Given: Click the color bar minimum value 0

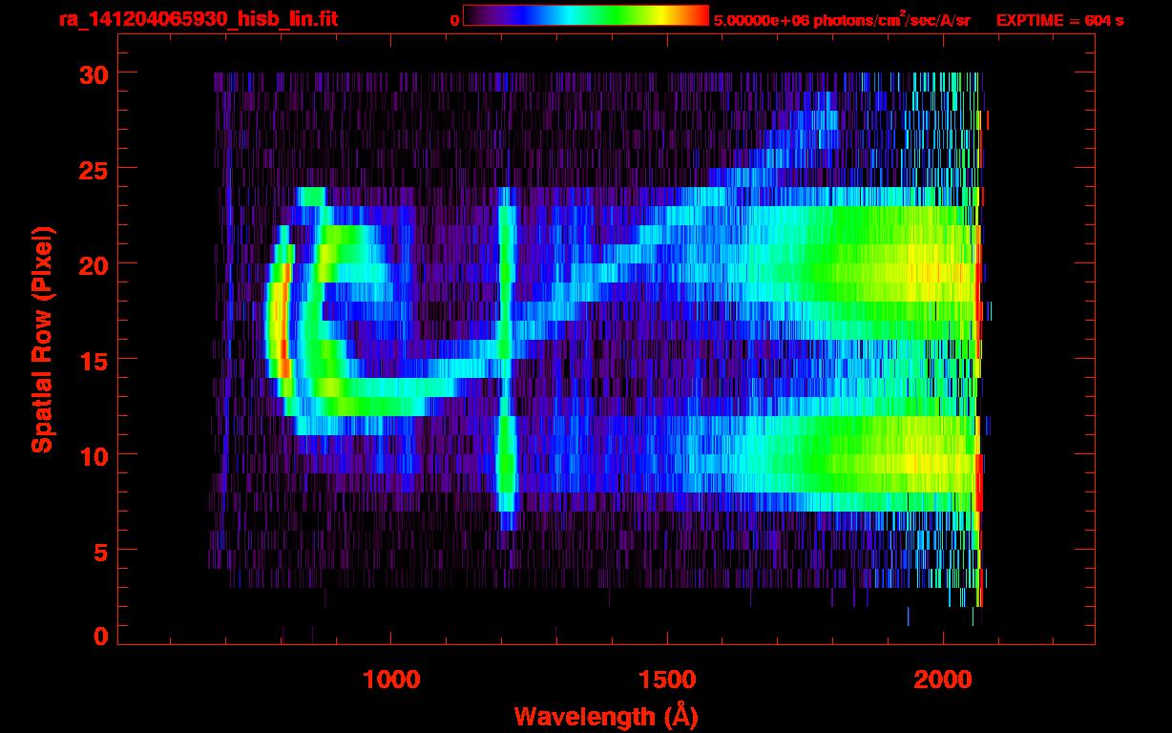Looking at the screenshot, I should [x=454, y=20].
